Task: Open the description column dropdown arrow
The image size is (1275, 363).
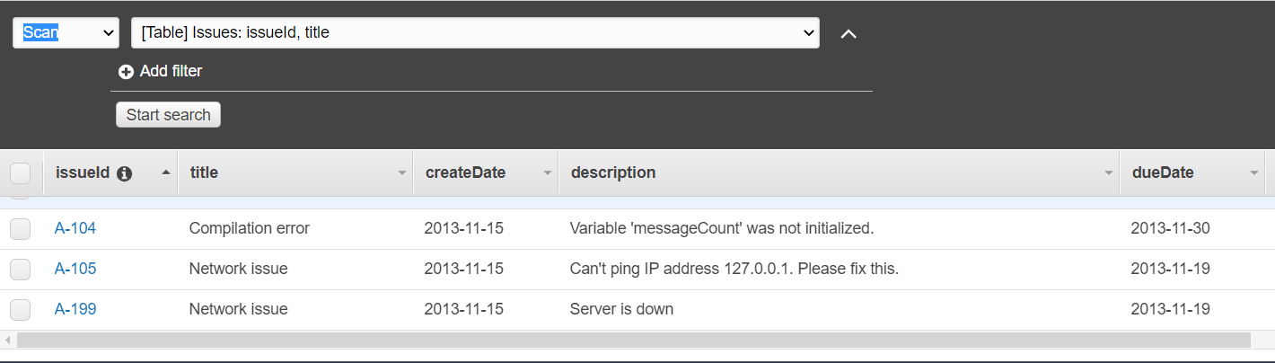Action: [x=1109, y=173]
